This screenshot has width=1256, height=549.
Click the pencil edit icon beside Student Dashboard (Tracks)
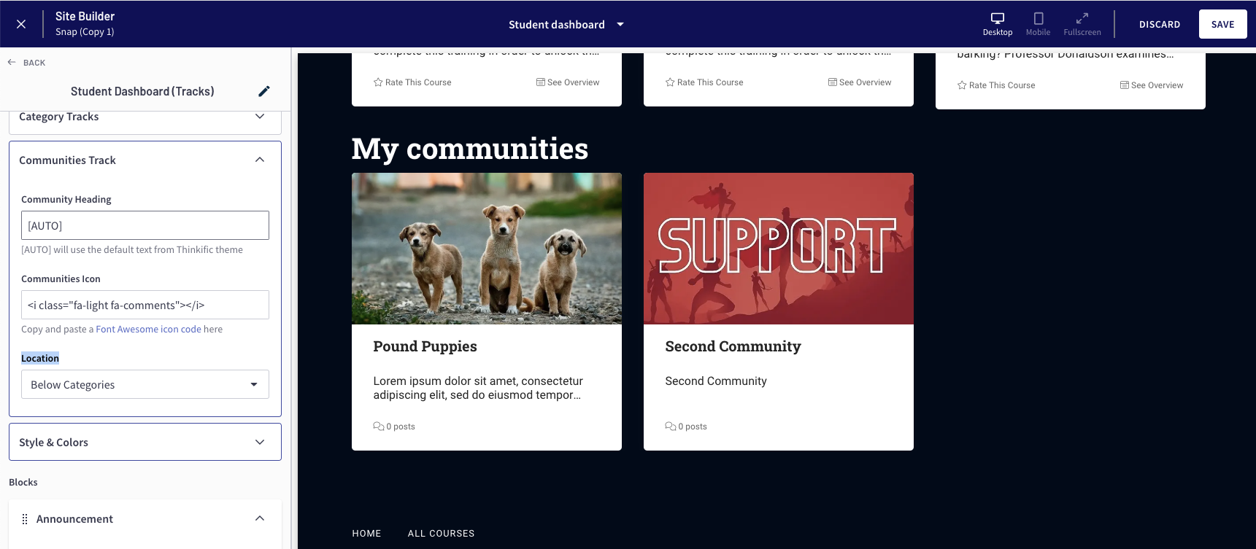pos(264,91)
